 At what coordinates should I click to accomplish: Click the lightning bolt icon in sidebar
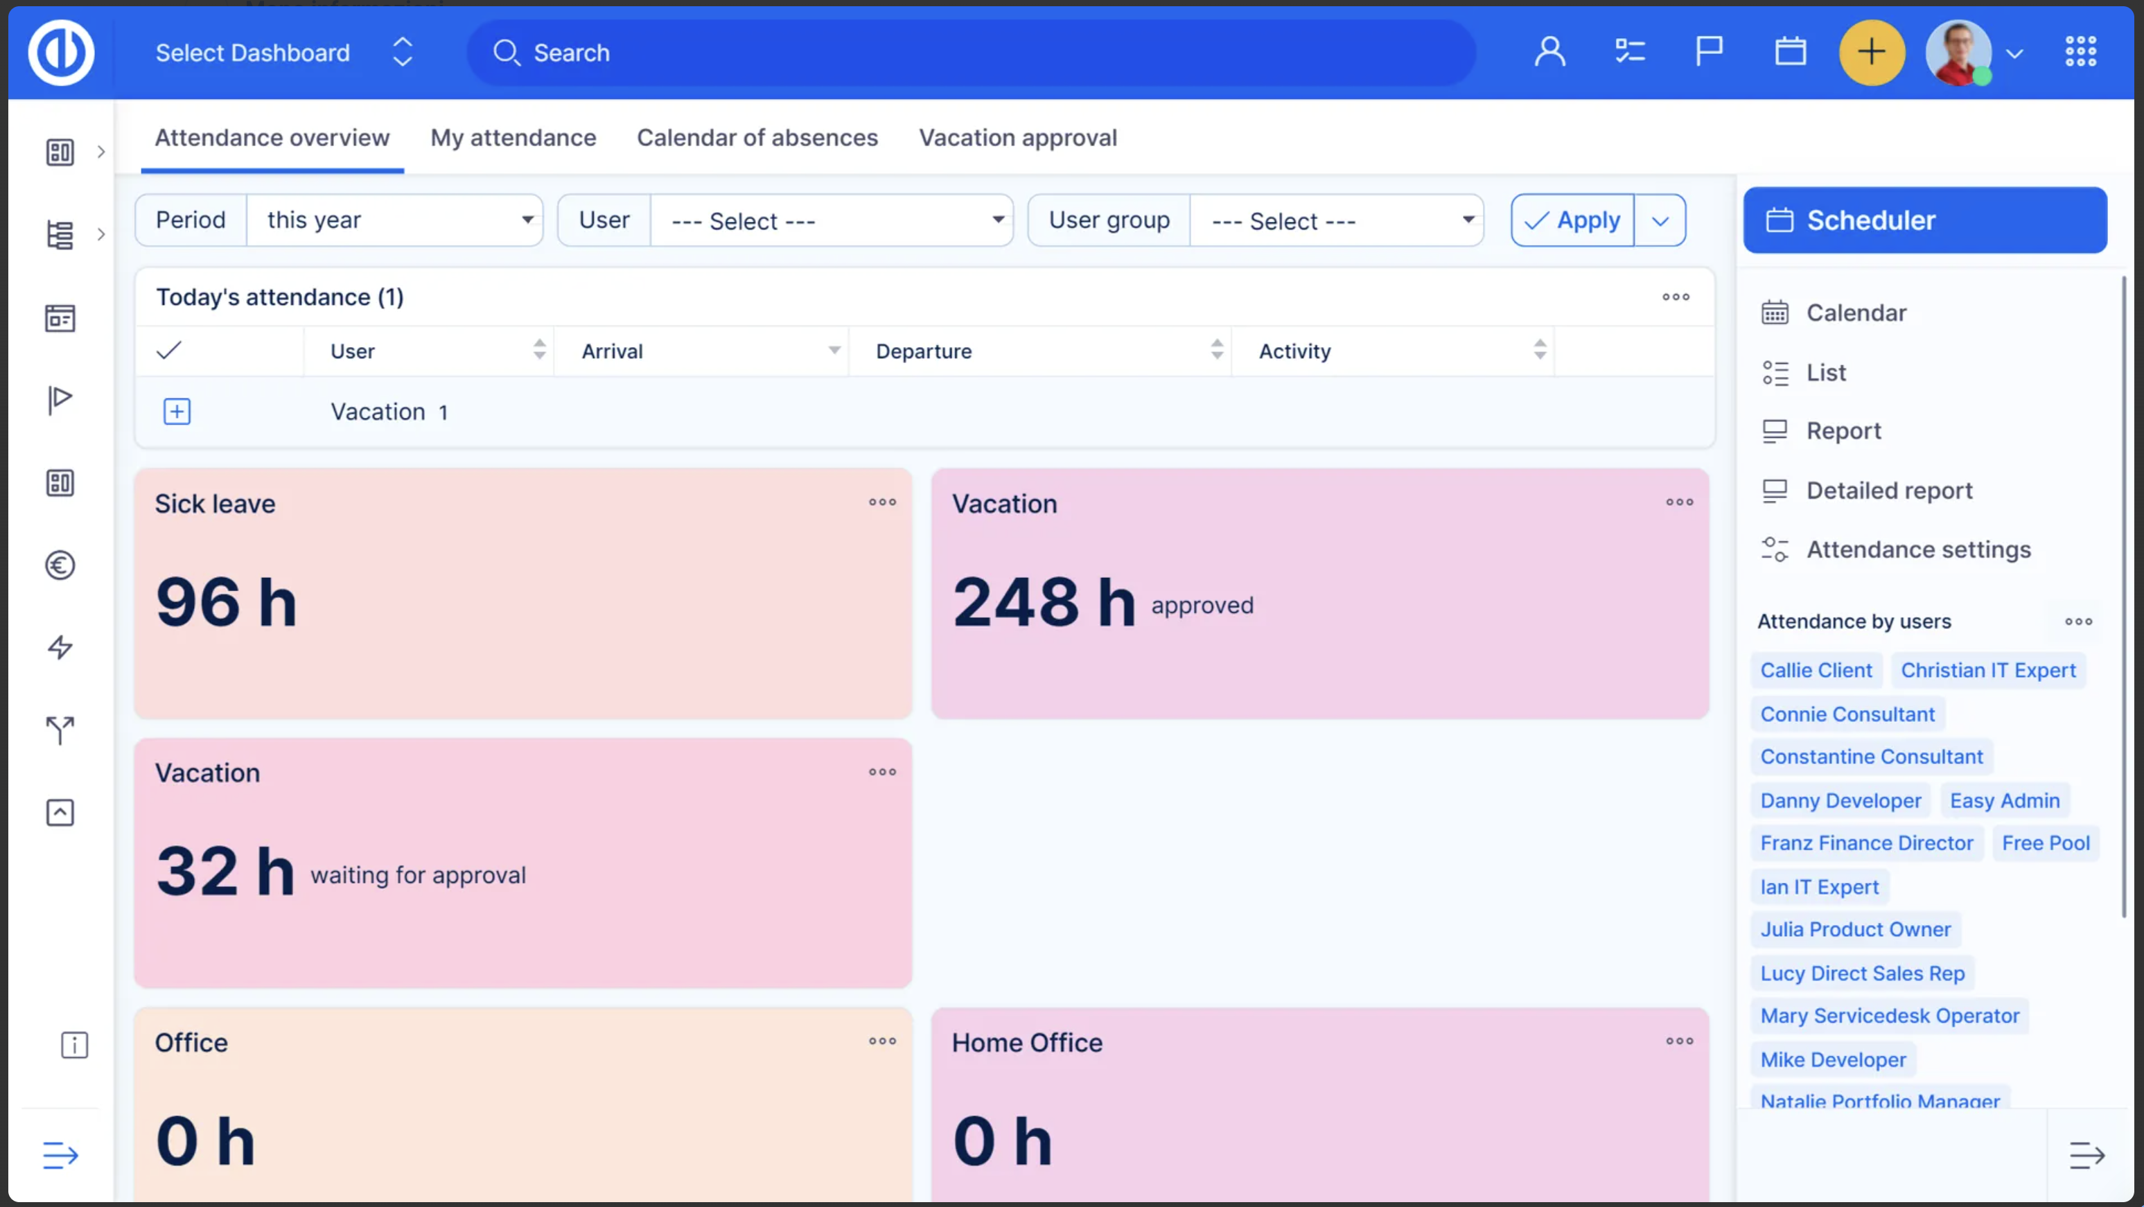coord(60,648)
